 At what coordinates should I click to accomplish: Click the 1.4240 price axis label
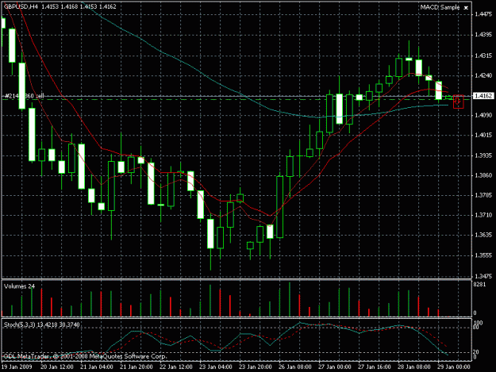(x=483, y=75)
